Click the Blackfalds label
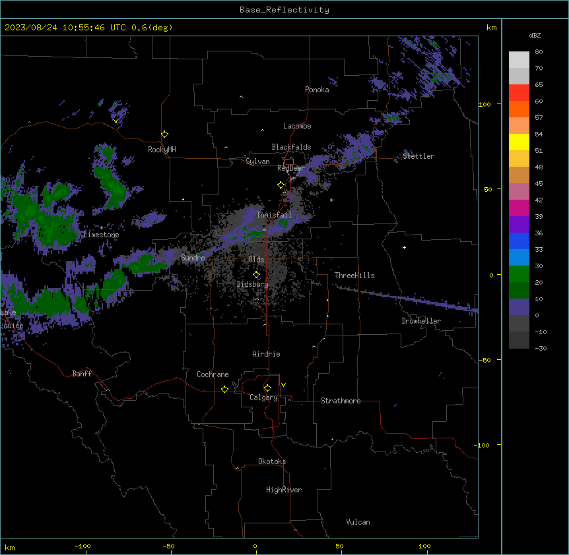The height and width of the screenshot is (555, 569). pyautogui.click(x=291, y=147)
